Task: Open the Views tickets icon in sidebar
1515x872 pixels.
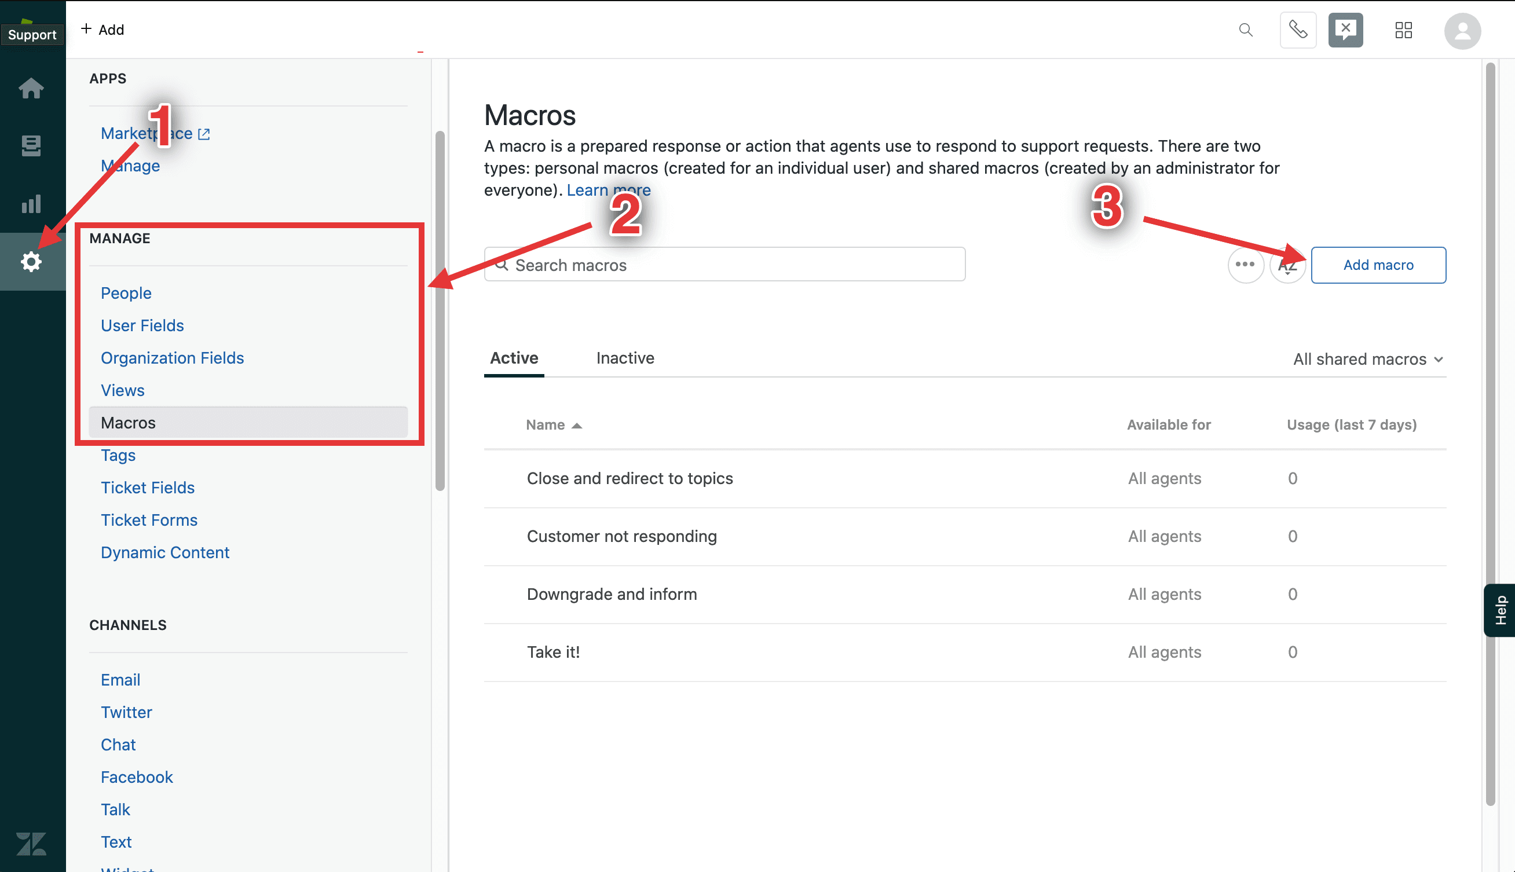Action: (x=31, y=145)
